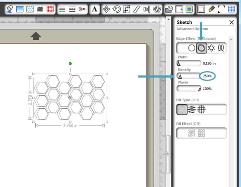Image resolution: width=241 pixels, height=187 pixels.
Task: Adjust the Density slider handle
Action: (180, 76)
